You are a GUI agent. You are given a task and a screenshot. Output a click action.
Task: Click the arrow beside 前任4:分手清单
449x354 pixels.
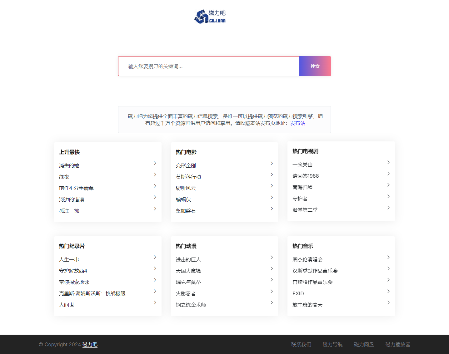click(155, 186)
